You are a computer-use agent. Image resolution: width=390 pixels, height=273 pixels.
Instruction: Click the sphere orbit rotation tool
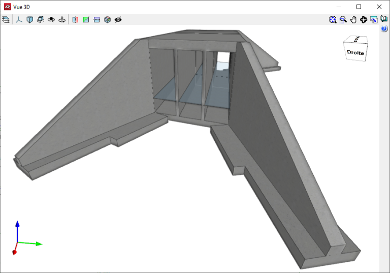point(51,19)
